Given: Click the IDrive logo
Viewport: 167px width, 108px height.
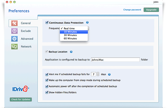Looking at the screenshot, I should (21, 89).
